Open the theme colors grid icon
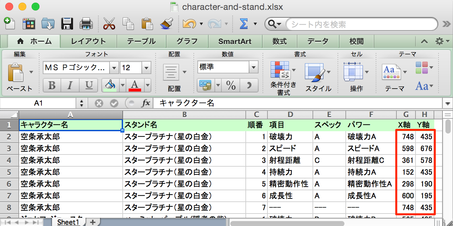 pyautogui.click(x=422, y=68)
